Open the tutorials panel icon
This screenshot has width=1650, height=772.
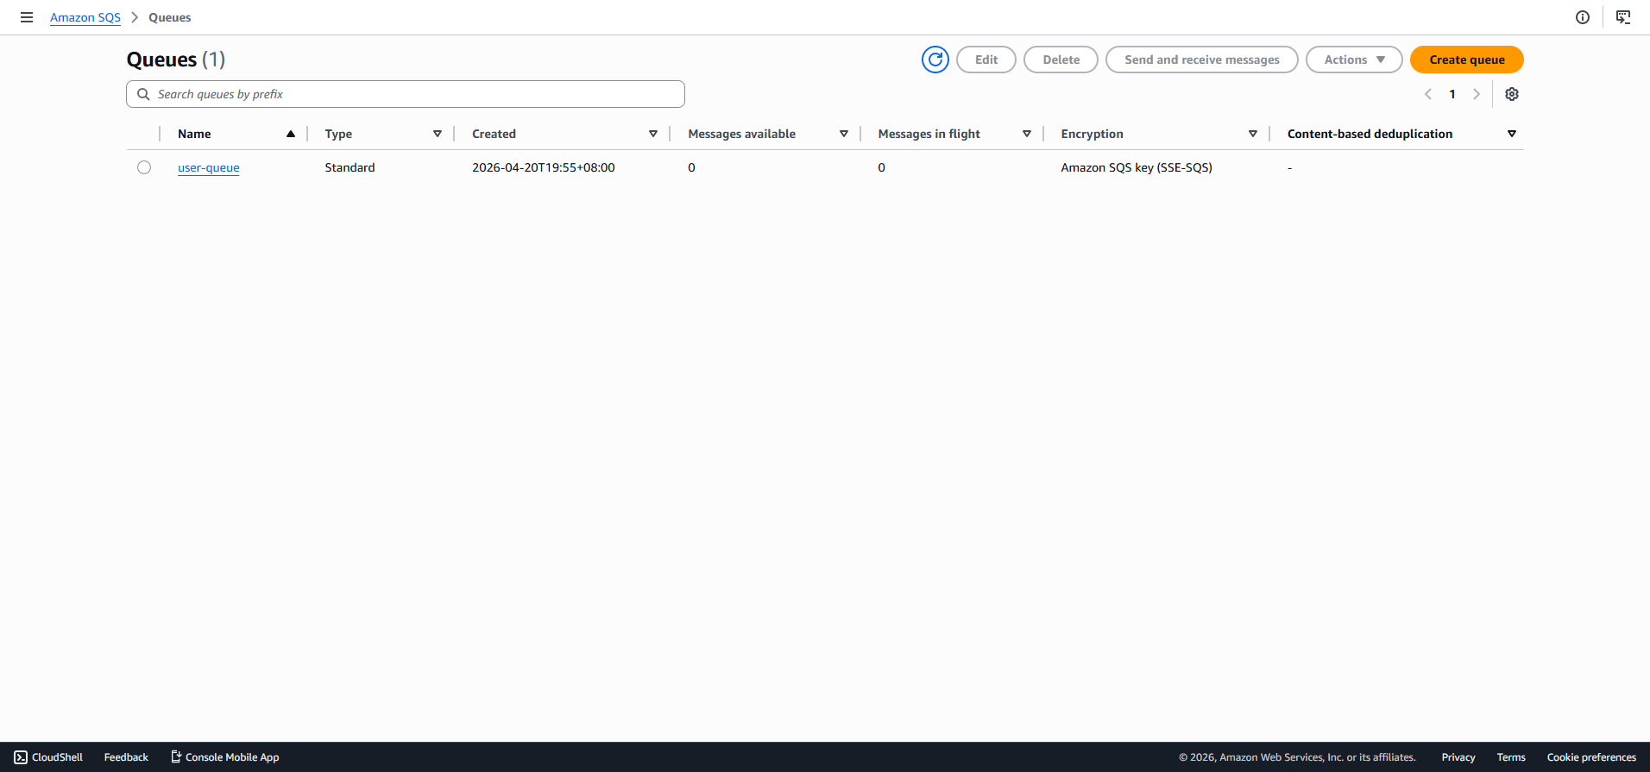[1623, 17]
